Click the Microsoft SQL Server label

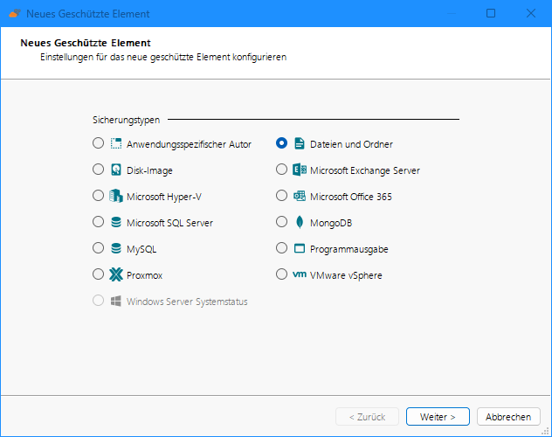coord(169,223)
